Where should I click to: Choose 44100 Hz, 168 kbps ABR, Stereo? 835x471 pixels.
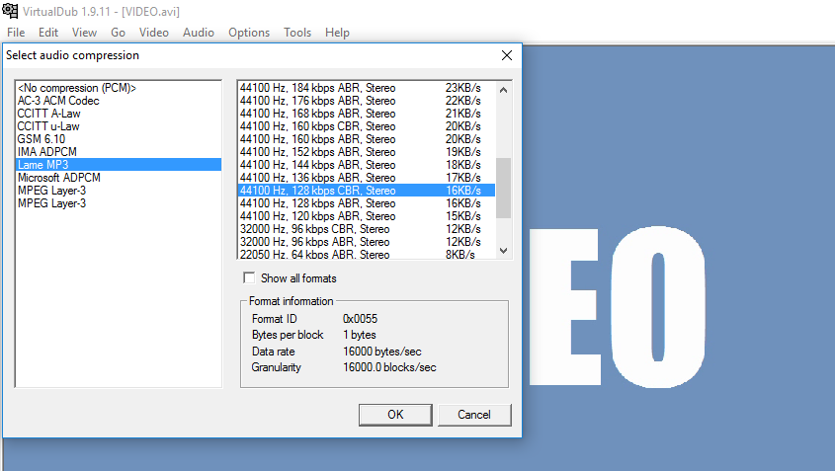pyautogui.click(x=367, y=114)
